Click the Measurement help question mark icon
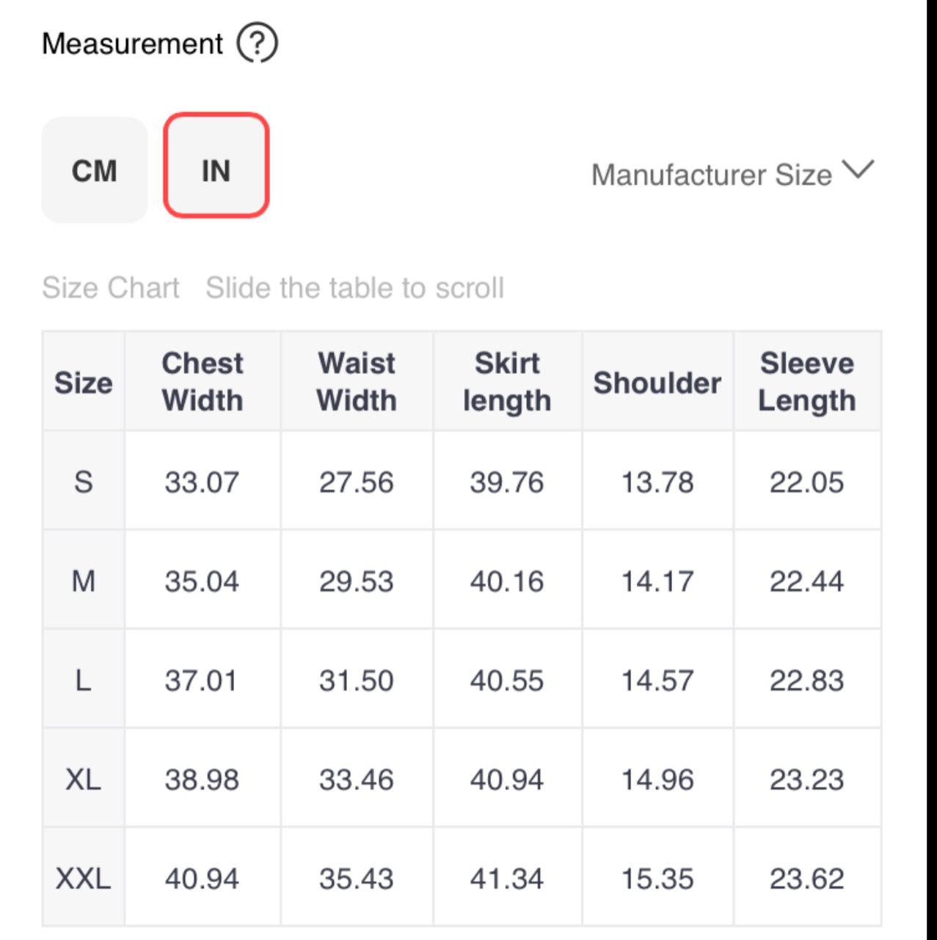 (257, 43)
